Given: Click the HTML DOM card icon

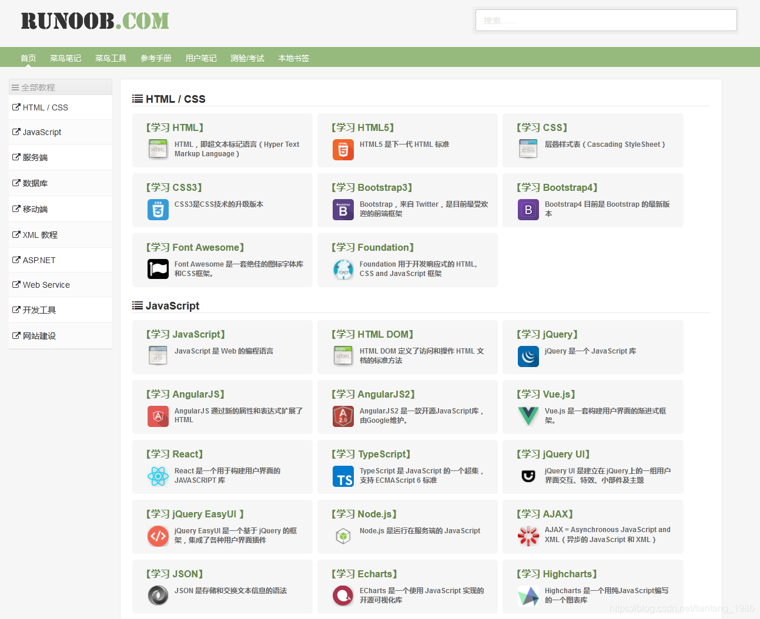Looking at the screenshot, I should click(343, 356).
